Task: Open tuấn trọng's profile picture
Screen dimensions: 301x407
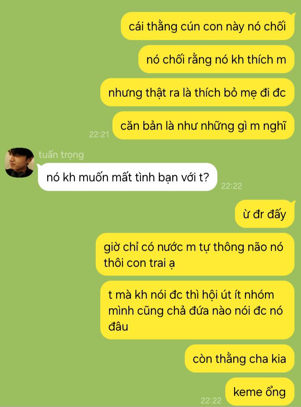Action: click(x=19, y=163)
